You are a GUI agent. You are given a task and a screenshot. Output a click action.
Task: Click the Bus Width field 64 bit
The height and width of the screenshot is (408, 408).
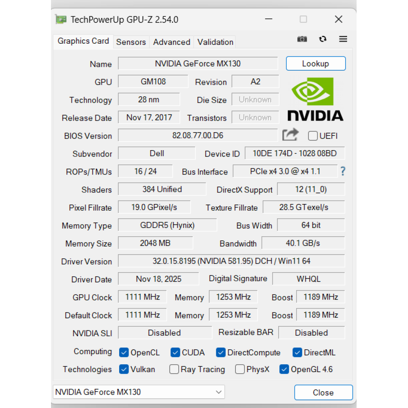tap(311, 225)
